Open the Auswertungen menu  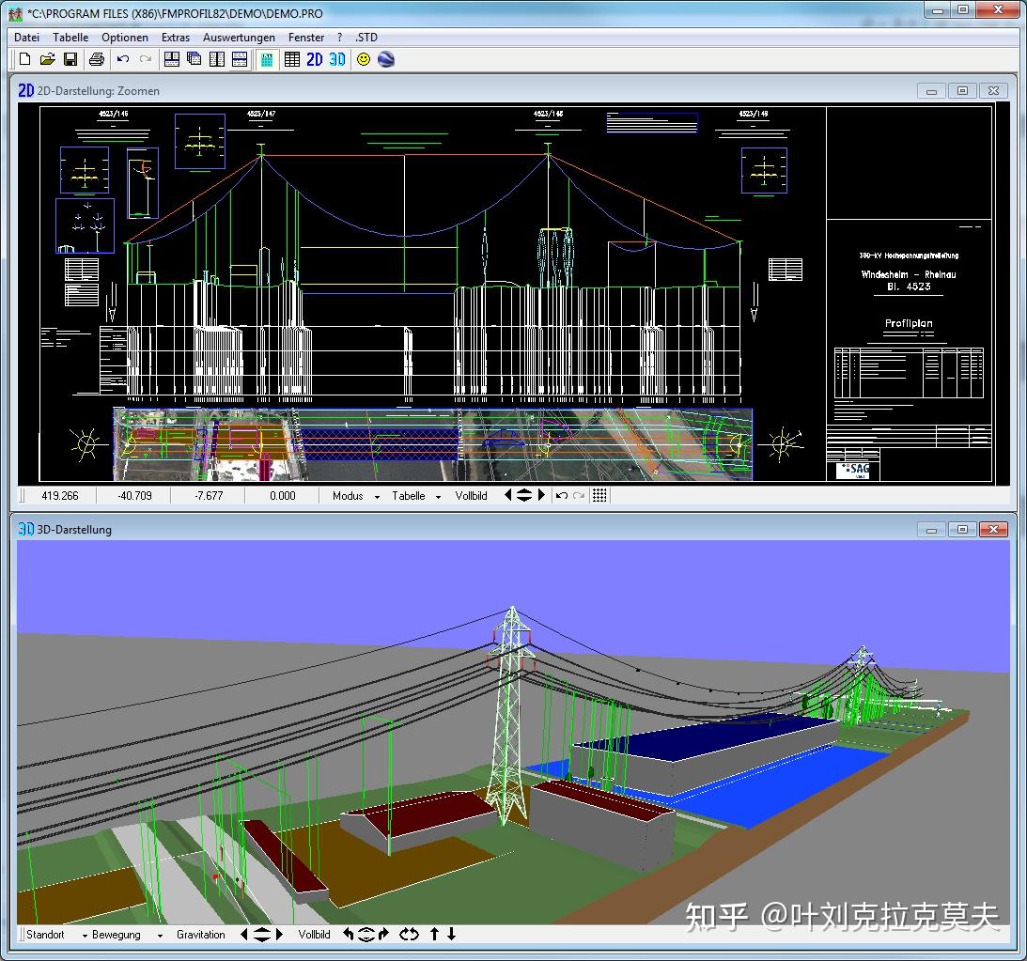pos(240,38)
